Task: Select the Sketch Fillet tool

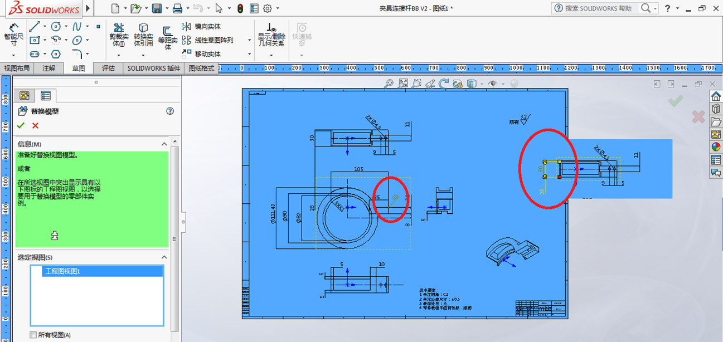Action: coord(77,54)
